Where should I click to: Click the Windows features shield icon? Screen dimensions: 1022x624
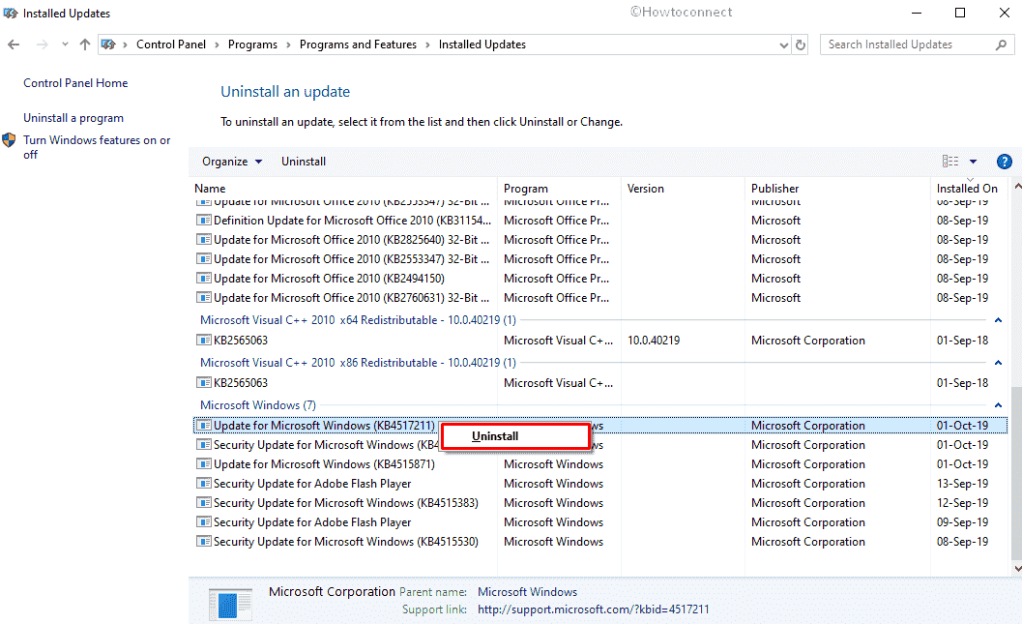coord(9,140)
